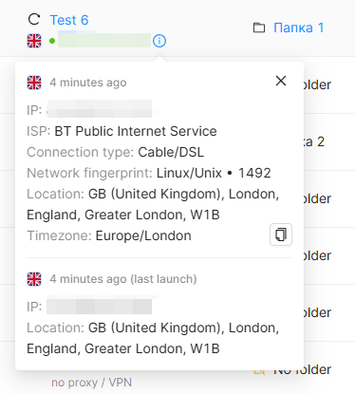This screenshot has height=394, width=355.
Task: Close the proxy info popup
Action: [x=281, y=81]
